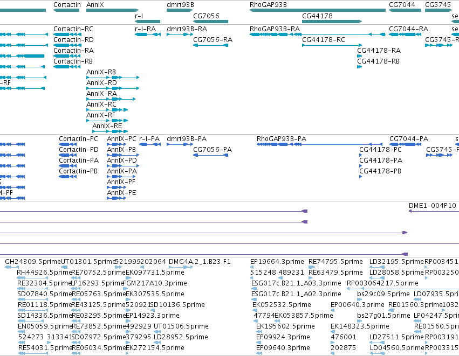Open the DME1-004P10 clone feature
The width and height of the screenshot is (459, 356).
pyautogui.click(x=434, y=211)
